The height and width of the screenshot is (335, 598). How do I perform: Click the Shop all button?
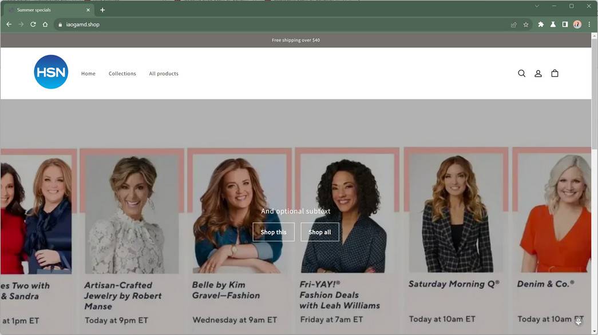tap(319, 232)
